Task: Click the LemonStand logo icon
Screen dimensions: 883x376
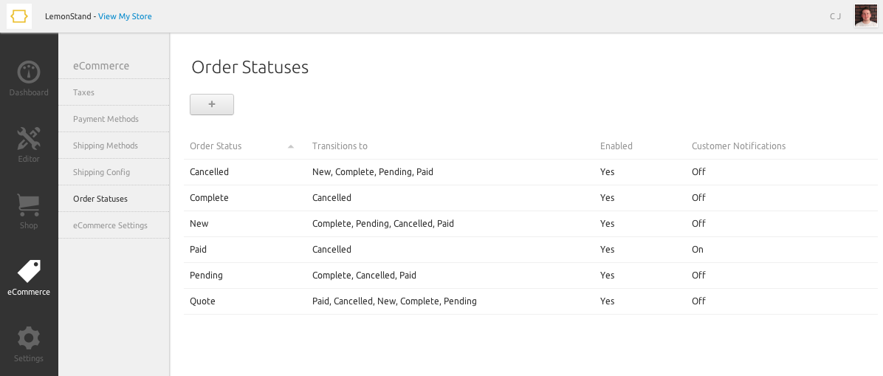Action: point(19,16)
